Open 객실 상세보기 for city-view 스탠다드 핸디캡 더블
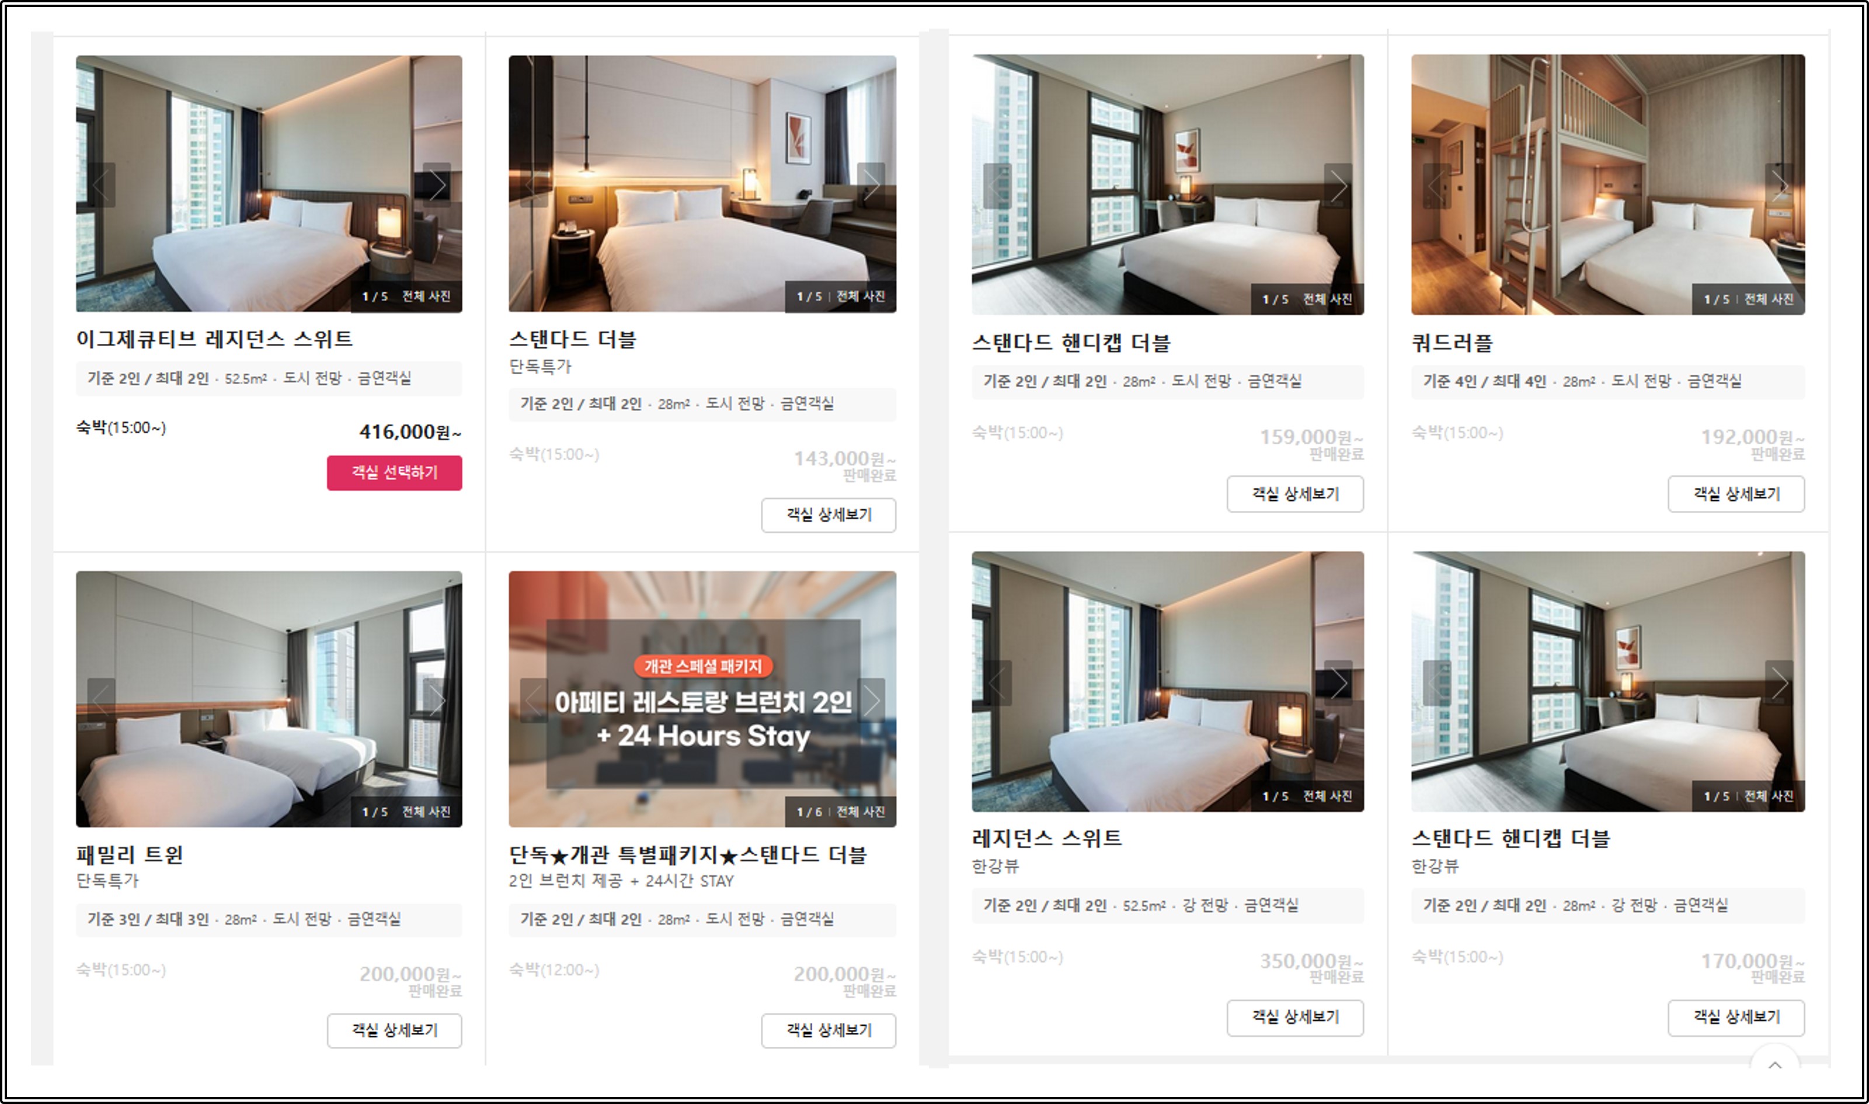The image size is (1869, 1104). (1296, 494)
